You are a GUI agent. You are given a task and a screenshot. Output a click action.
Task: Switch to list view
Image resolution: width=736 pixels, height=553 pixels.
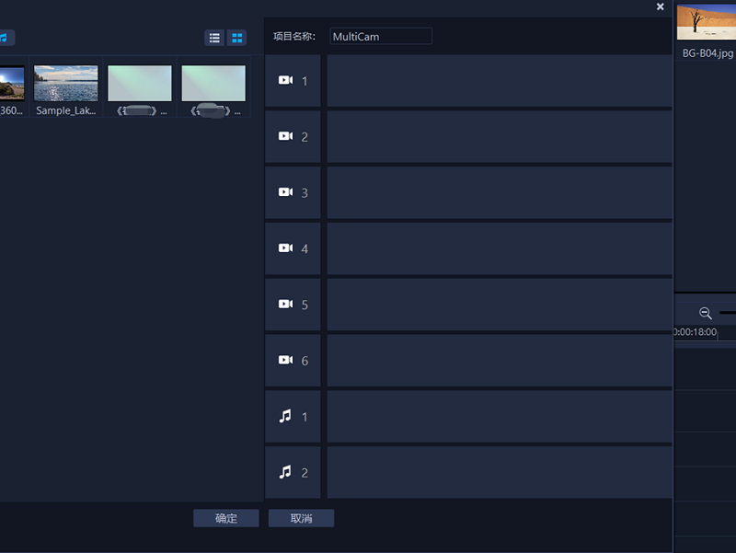coord(214,38)
